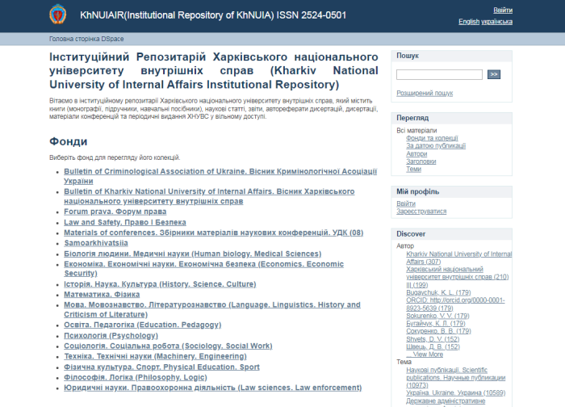Screen dimensions: 565x407
Task: Switch the site language to English
Action: click(x=469, y=22)
